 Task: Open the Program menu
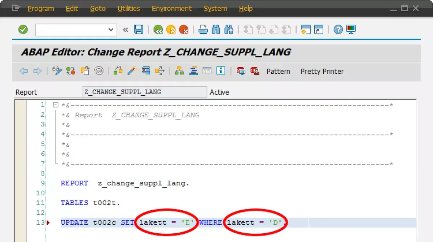coord(40,9)
